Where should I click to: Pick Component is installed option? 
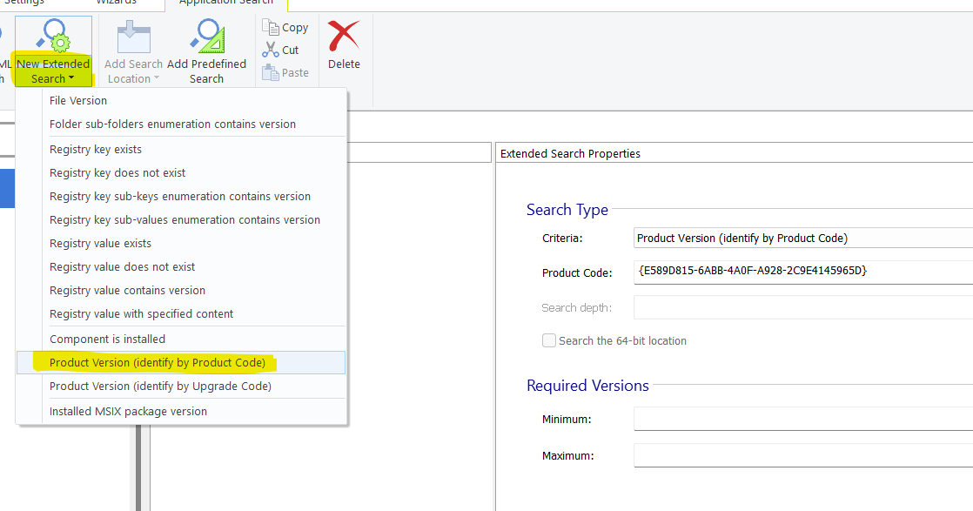tap(107, 339)
